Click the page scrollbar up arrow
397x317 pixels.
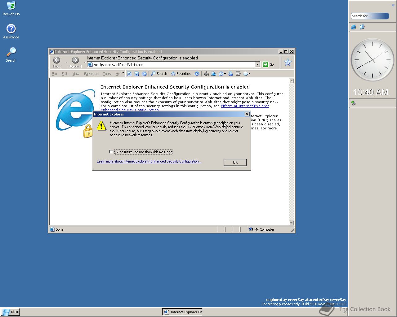[x=291, y=81]
